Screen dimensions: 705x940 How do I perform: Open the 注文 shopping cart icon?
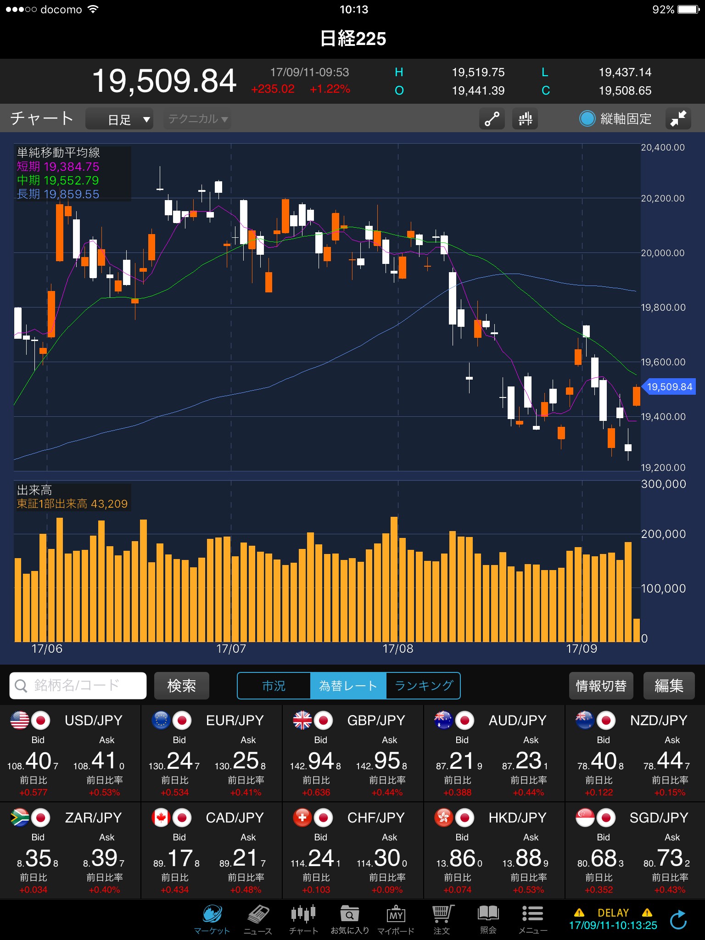coord(442,919)
